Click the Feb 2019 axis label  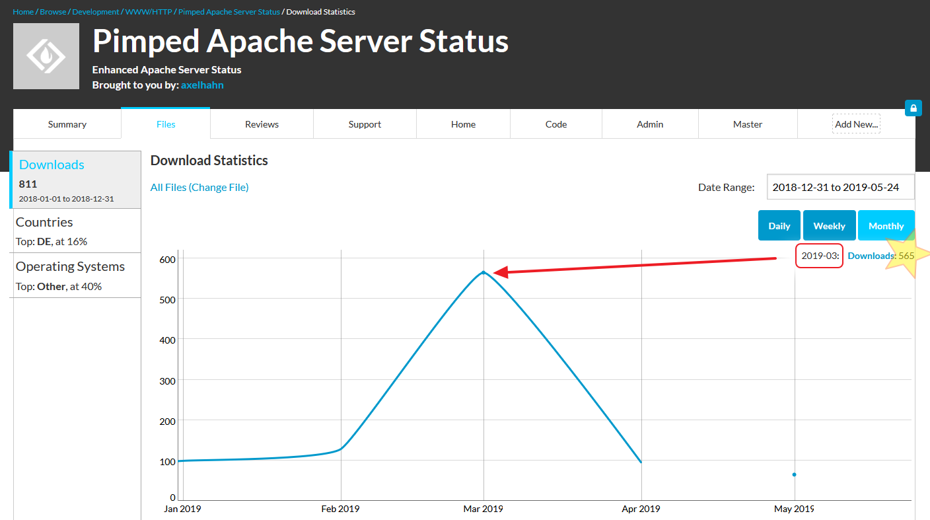[341, 509]
